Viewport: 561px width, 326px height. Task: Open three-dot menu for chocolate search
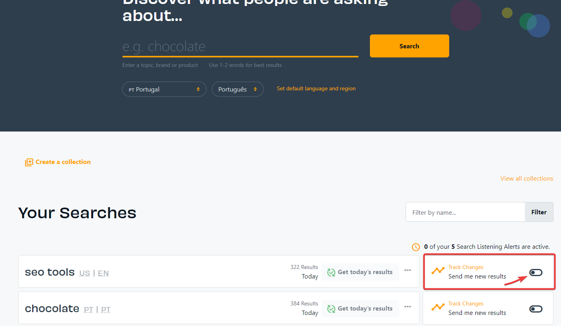pyautogui.click(x=408, y=307)
